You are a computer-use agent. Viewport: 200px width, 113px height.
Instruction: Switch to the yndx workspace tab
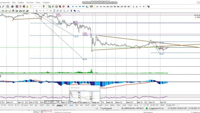tap(124, 105)
